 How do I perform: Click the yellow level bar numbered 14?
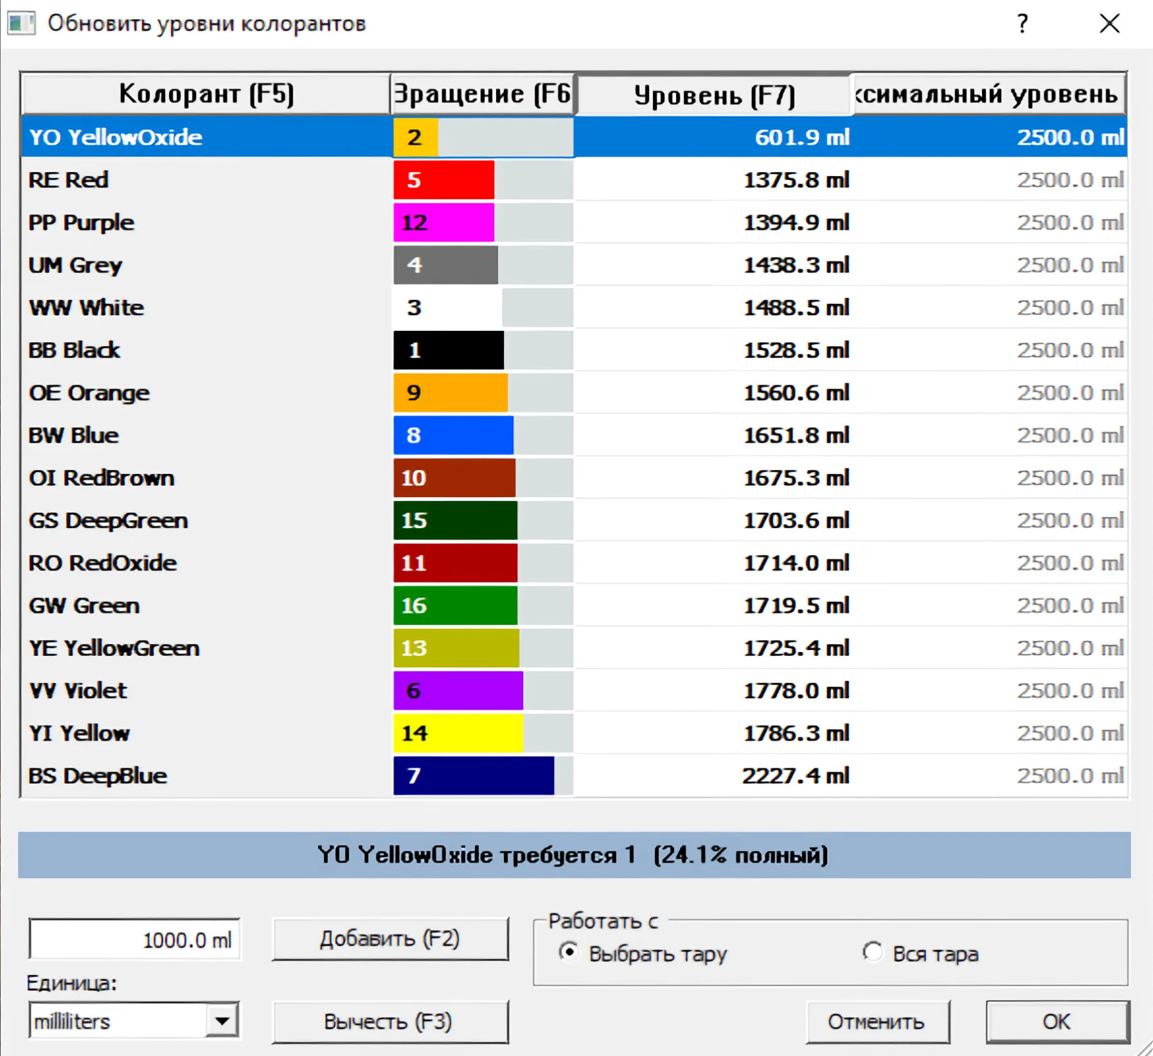point(458,734)
